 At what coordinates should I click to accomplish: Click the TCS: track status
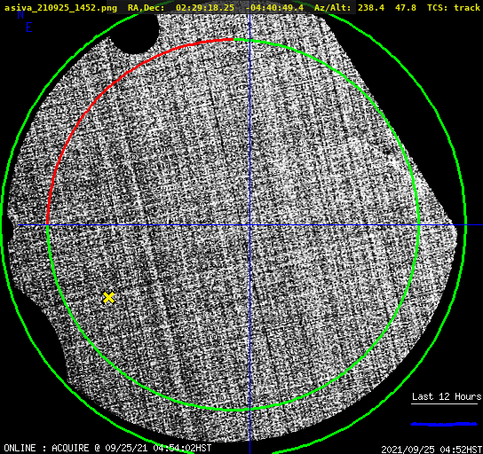(x=454, y=8)
